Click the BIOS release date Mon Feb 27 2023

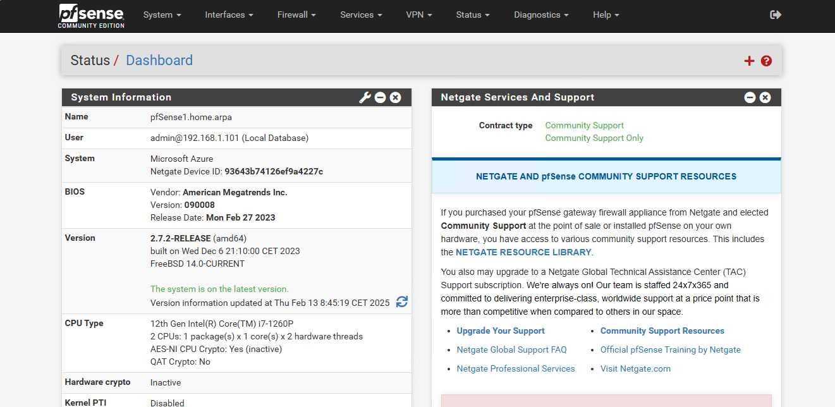pos(240,217)
